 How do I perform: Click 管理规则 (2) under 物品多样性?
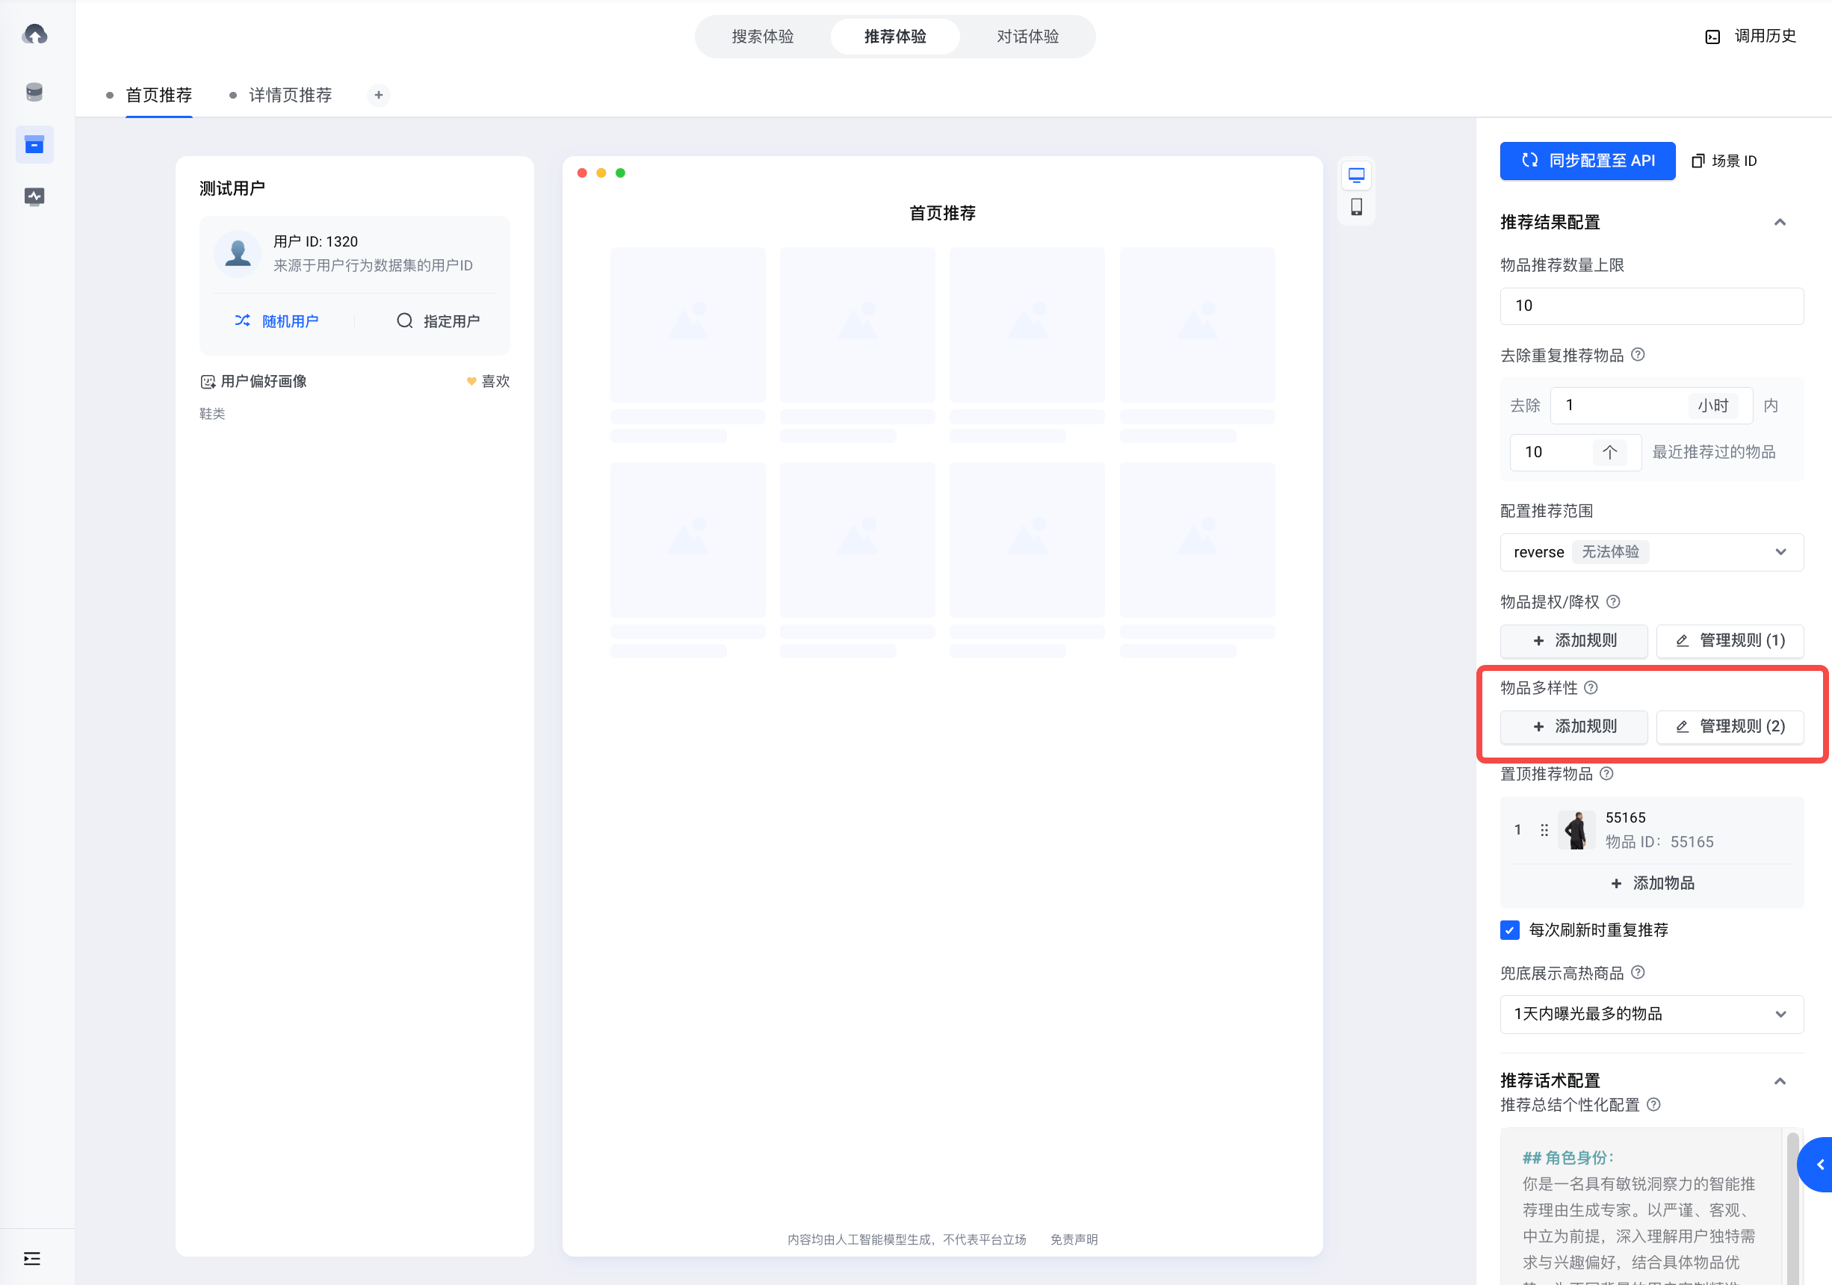click(1729, 726)
